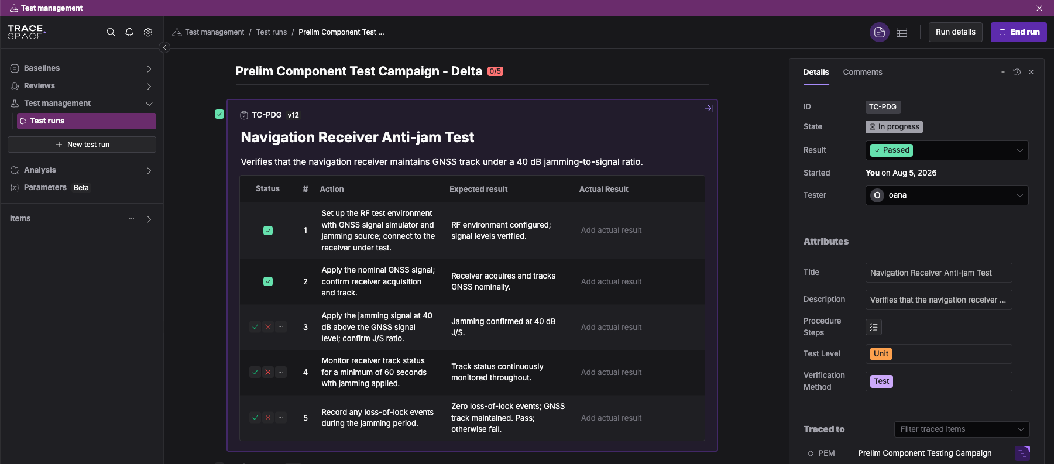
Task: Click the Navigation Receiver Anti-jam Test heading
Action: tap(358, 138)
